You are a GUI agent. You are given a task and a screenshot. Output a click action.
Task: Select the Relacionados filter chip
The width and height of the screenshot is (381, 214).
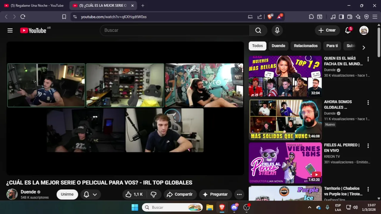306,46
